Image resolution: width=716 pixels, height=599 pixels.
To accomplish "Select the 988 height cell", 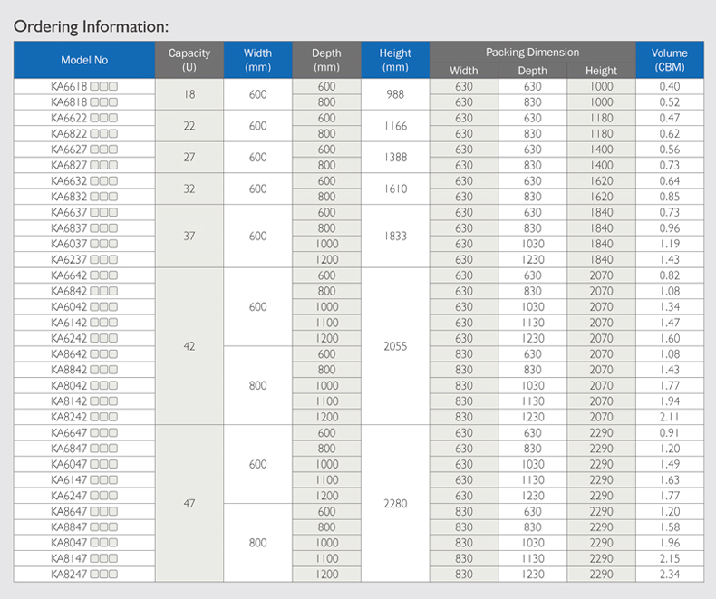I will point(395,94).
